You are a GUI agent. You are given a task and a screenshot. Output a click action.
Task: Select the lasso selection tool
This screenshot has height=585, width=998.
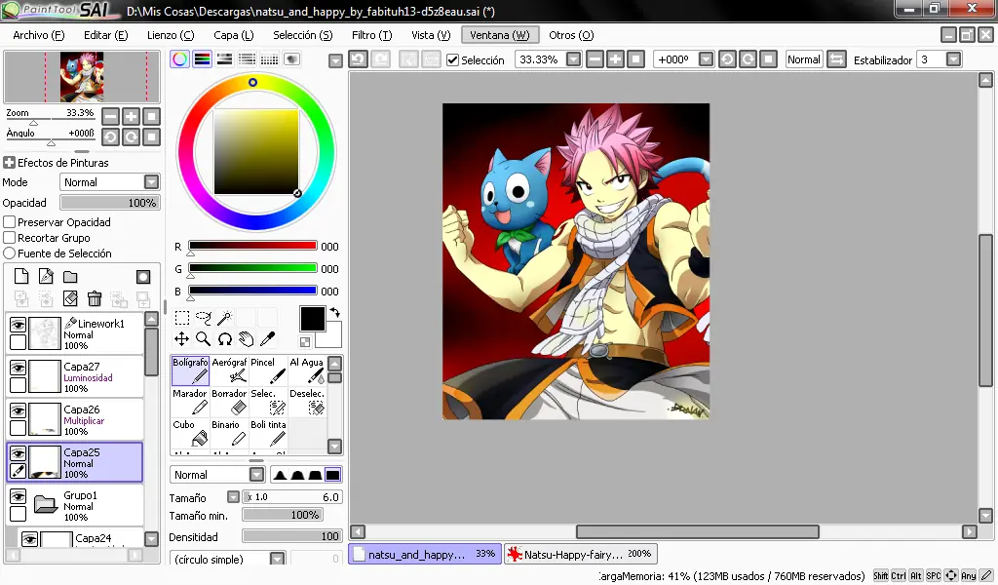(204, 317)
